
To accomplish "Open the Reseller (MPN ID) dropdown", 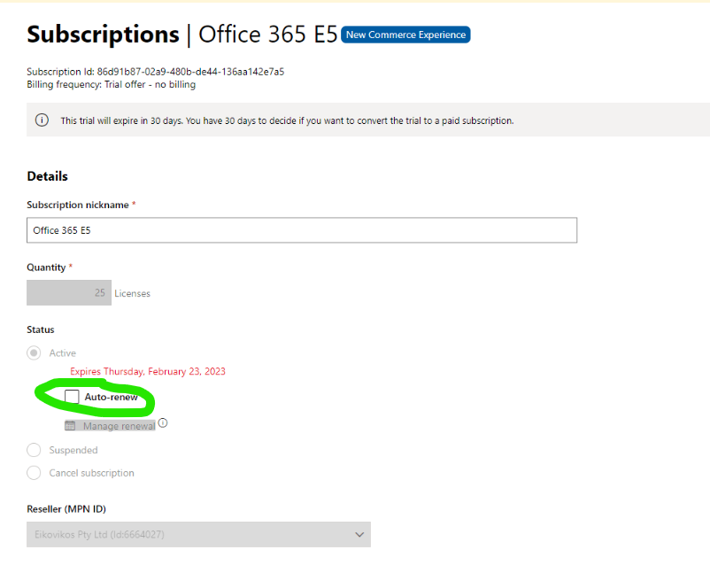I will tap(198, 535).
